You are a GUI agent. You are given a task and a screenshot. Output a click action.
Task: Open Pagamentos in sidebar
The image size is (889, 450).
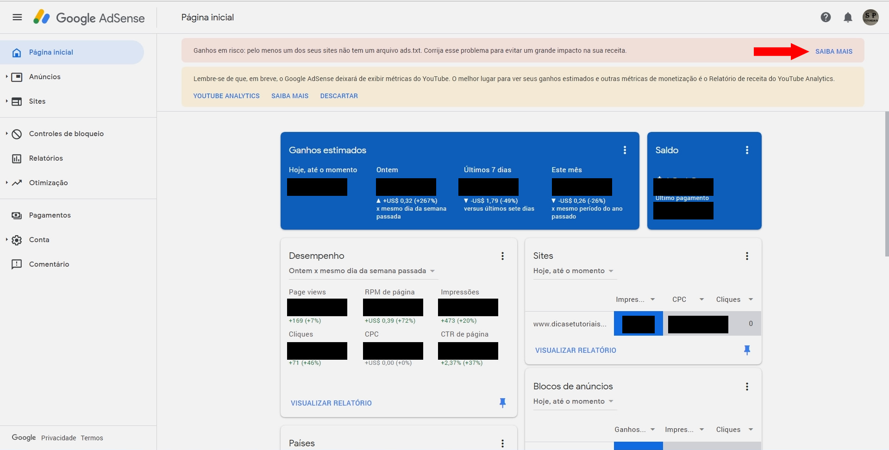pyautogui.click(x=50, y=215)
